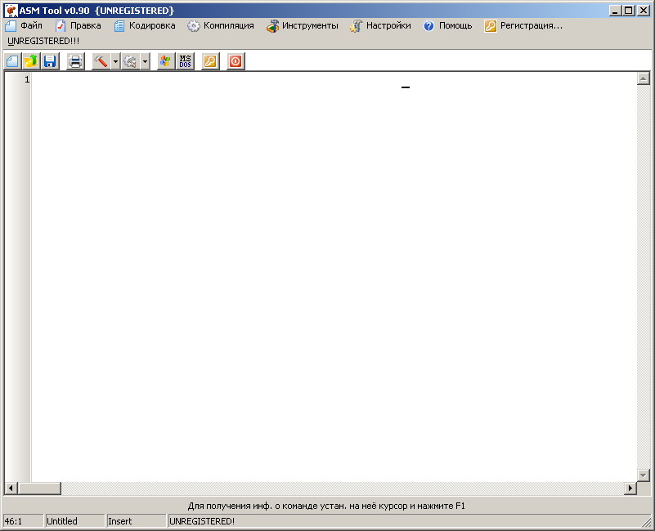Minimize the ASM Tool window

pos(614,11)
